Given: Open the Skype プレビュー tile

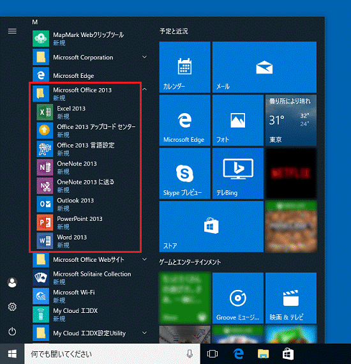Looking at the screenshot, I should pyautogui.click(x=184, y=174).
